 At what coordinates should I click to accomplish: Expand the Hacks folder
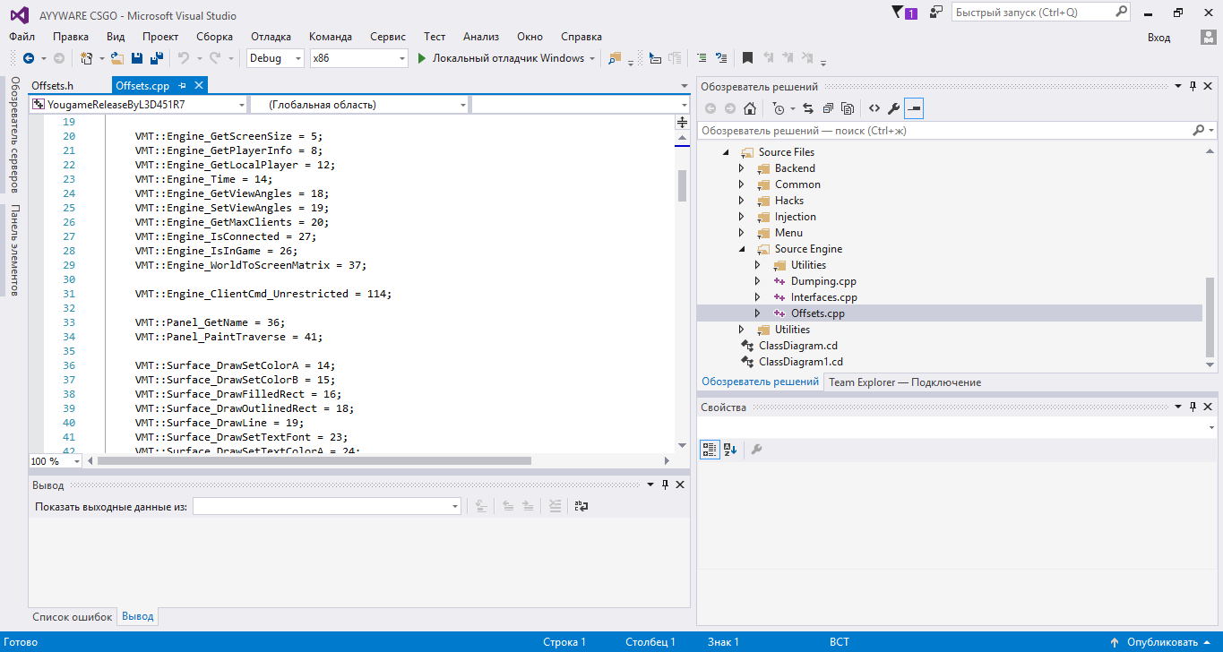click(x=741, y=201)
